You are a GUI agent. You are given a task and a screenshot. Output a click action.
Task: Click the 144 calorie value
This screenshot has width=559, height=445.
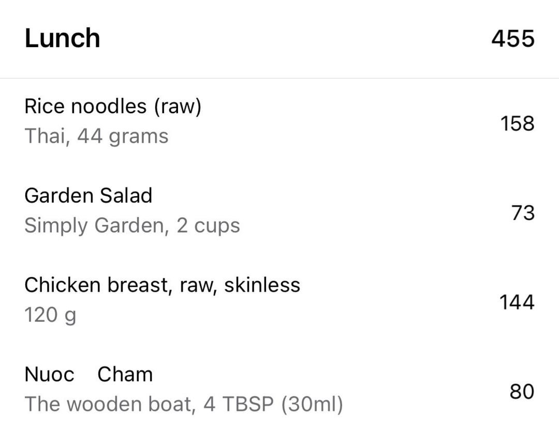[517, 302]
